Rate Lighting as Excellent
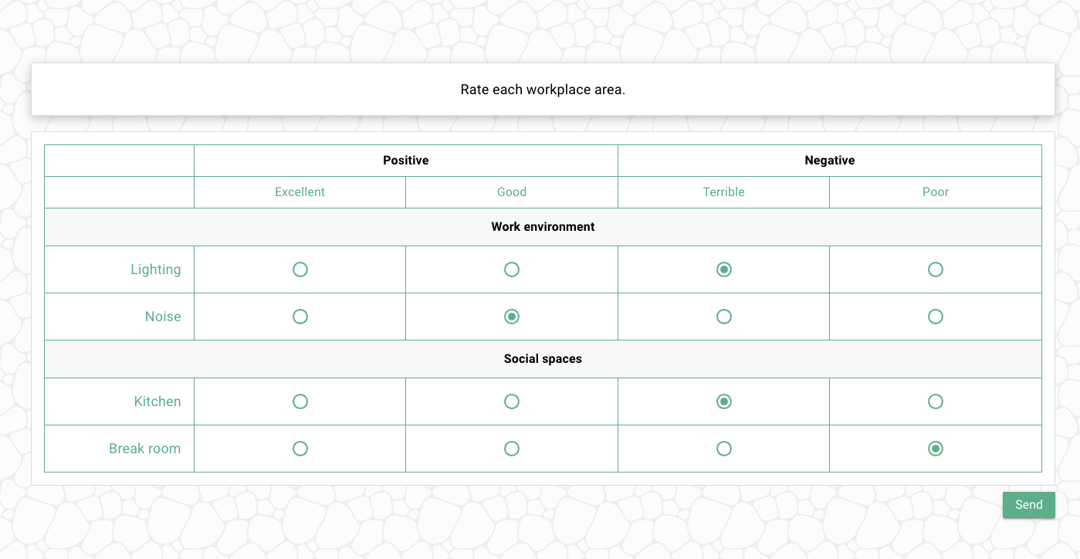The width and height of the screenshot is (1080, 559). [x=300, y=269]
